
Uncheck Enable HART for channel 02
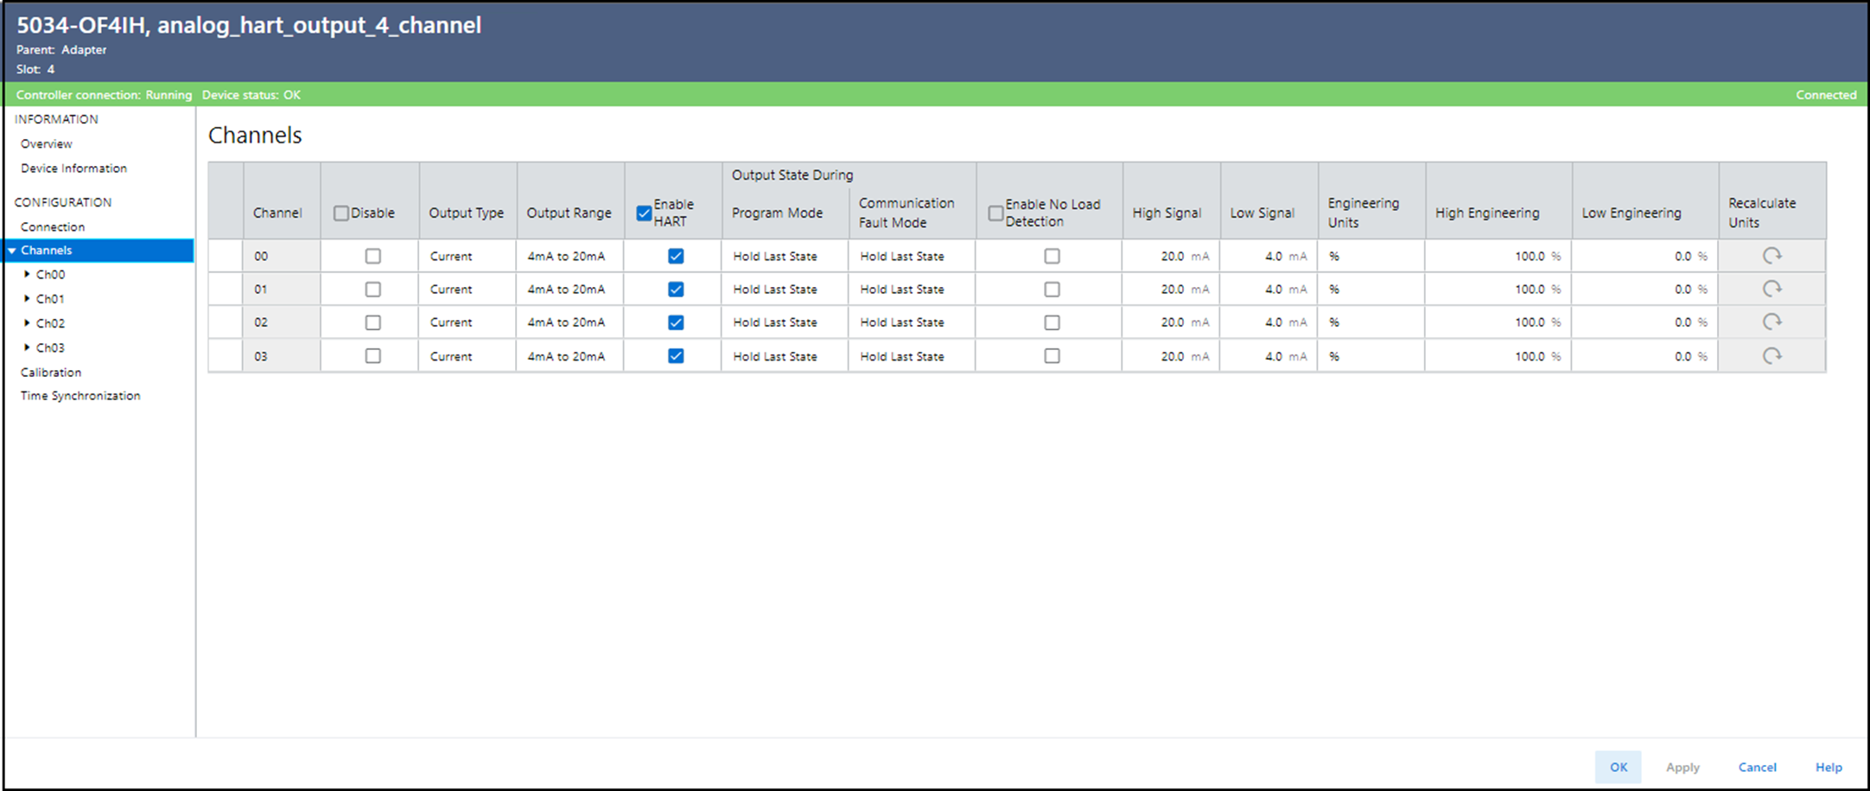(676, 322)
